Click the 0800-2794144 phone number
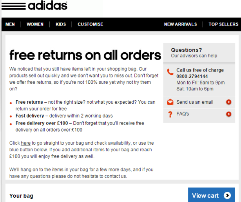The width and height of the screenshot is (241, 202). (192, 76)
